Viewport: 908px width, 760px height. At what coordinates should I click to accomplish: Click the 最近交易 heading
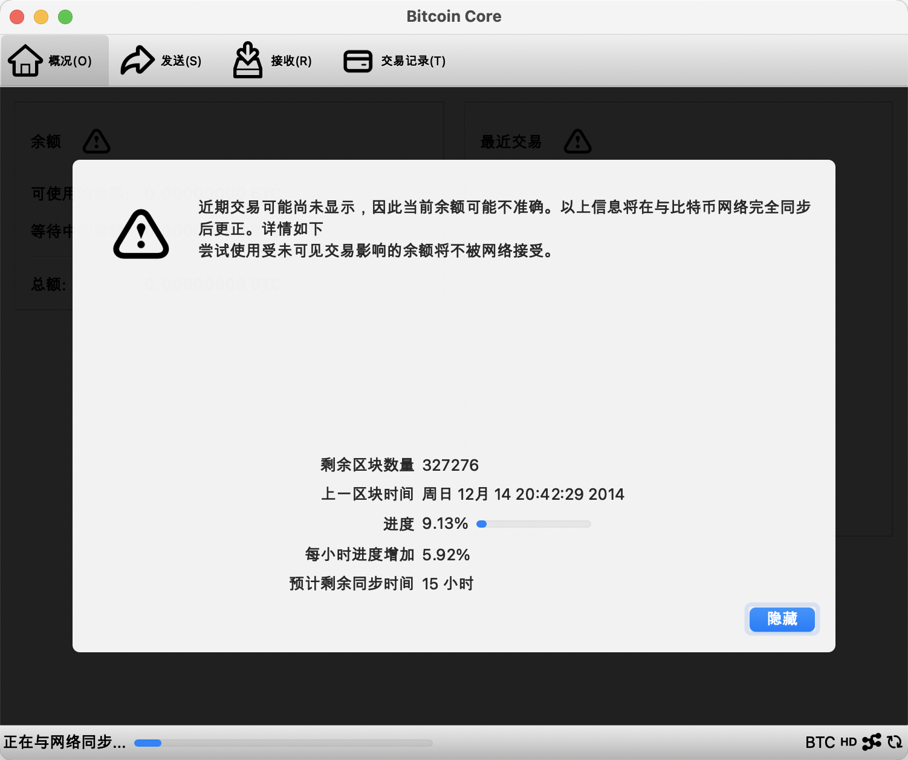(x=511, y=142)
